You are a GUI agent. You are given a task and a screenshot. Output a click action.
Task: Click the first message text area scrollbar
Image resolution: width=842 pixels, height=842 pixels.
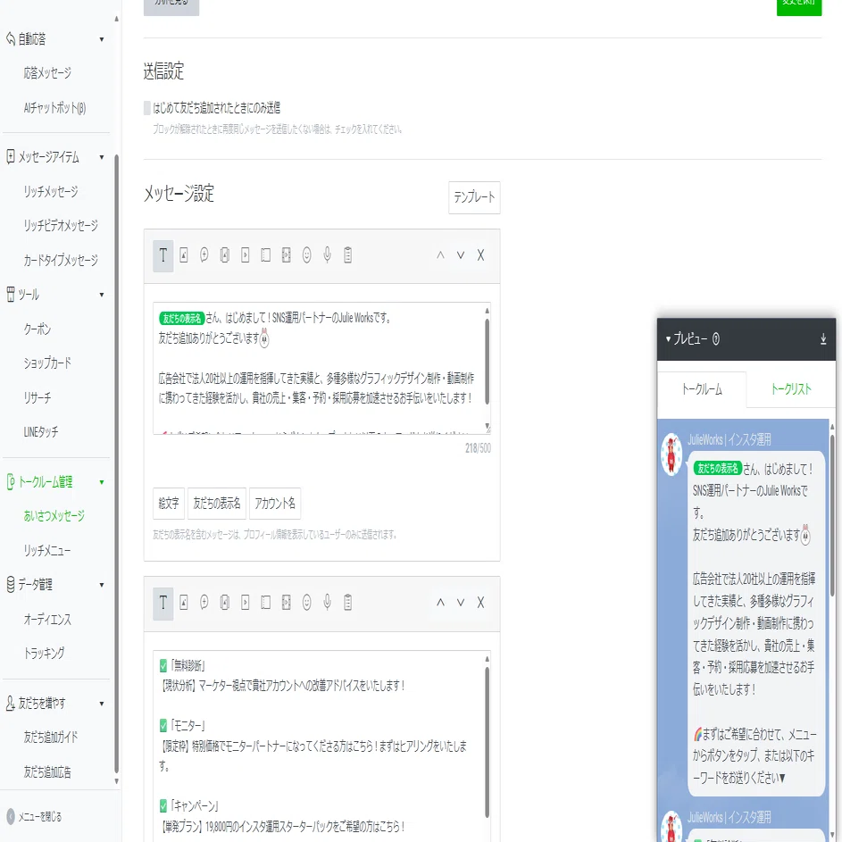coord(487,361)
